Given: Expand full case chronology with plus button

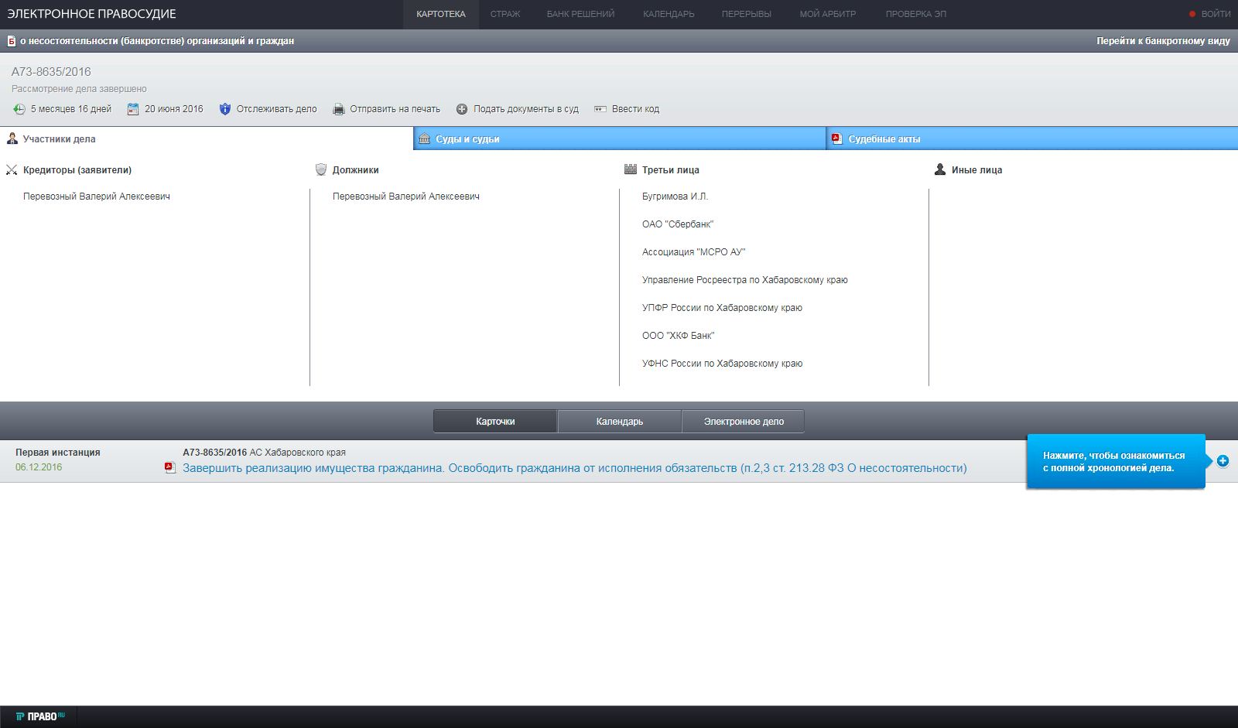Looking at the screenshot, I should 1223,461.
